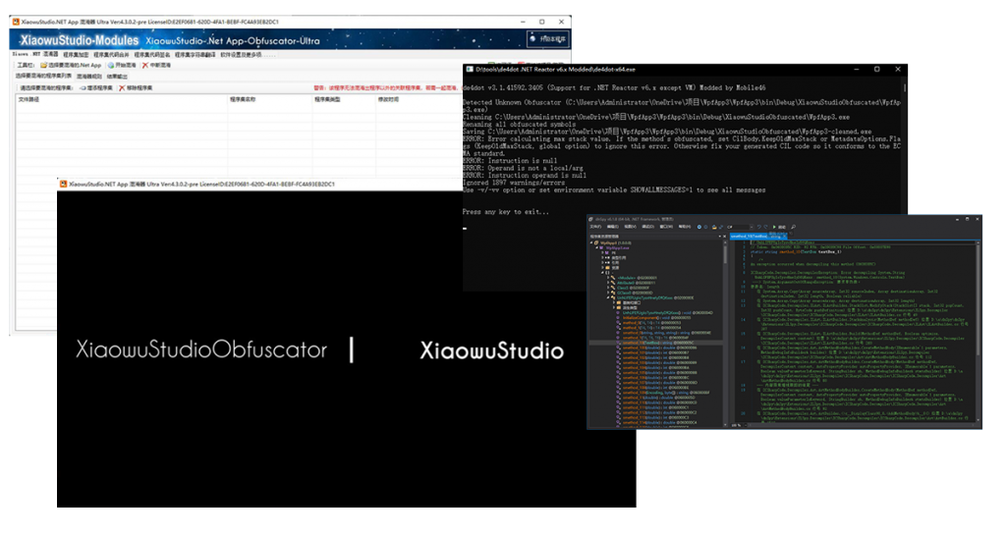Open the 窗口 menu in dnSpy

(667, 227)
